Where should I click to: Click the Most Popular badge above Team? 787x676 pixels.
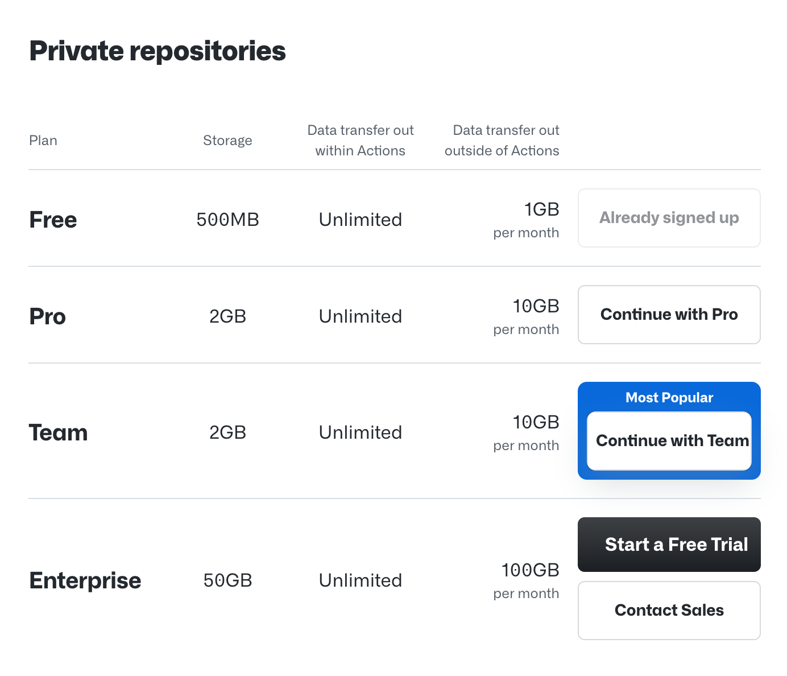669,397
